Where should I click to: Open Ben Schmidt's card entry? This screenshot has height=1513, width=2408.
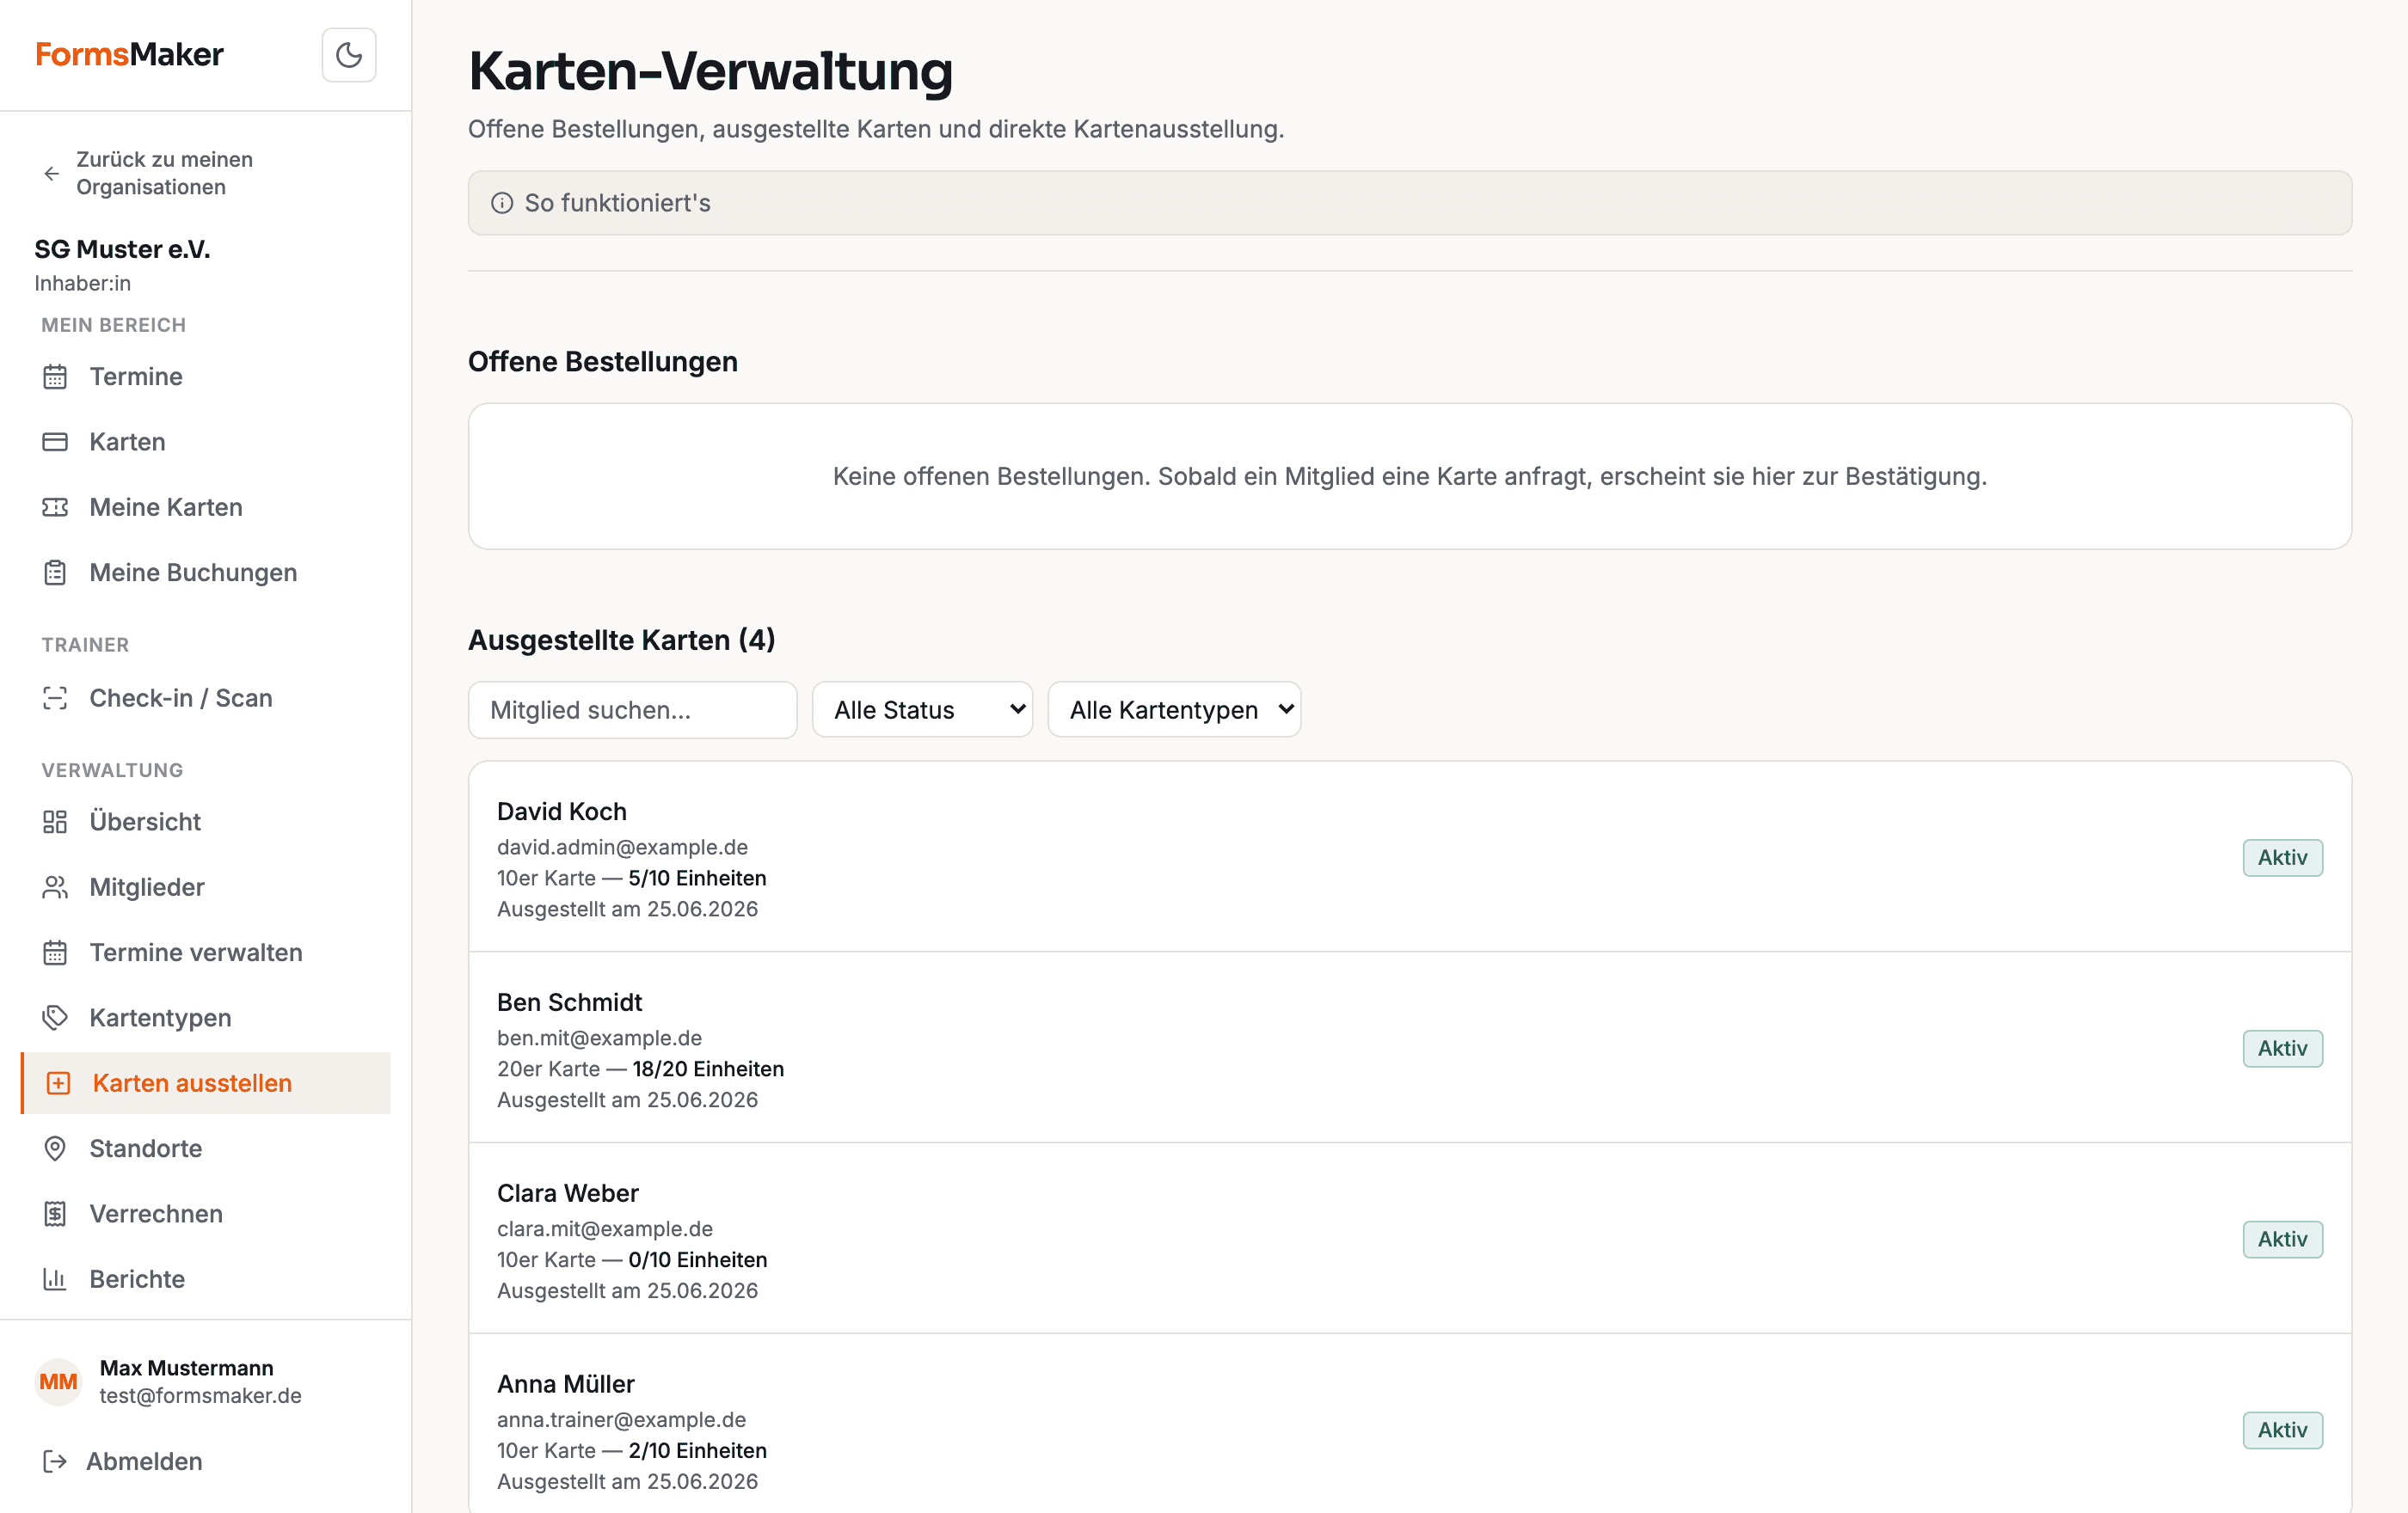tap(1410, 1047)
